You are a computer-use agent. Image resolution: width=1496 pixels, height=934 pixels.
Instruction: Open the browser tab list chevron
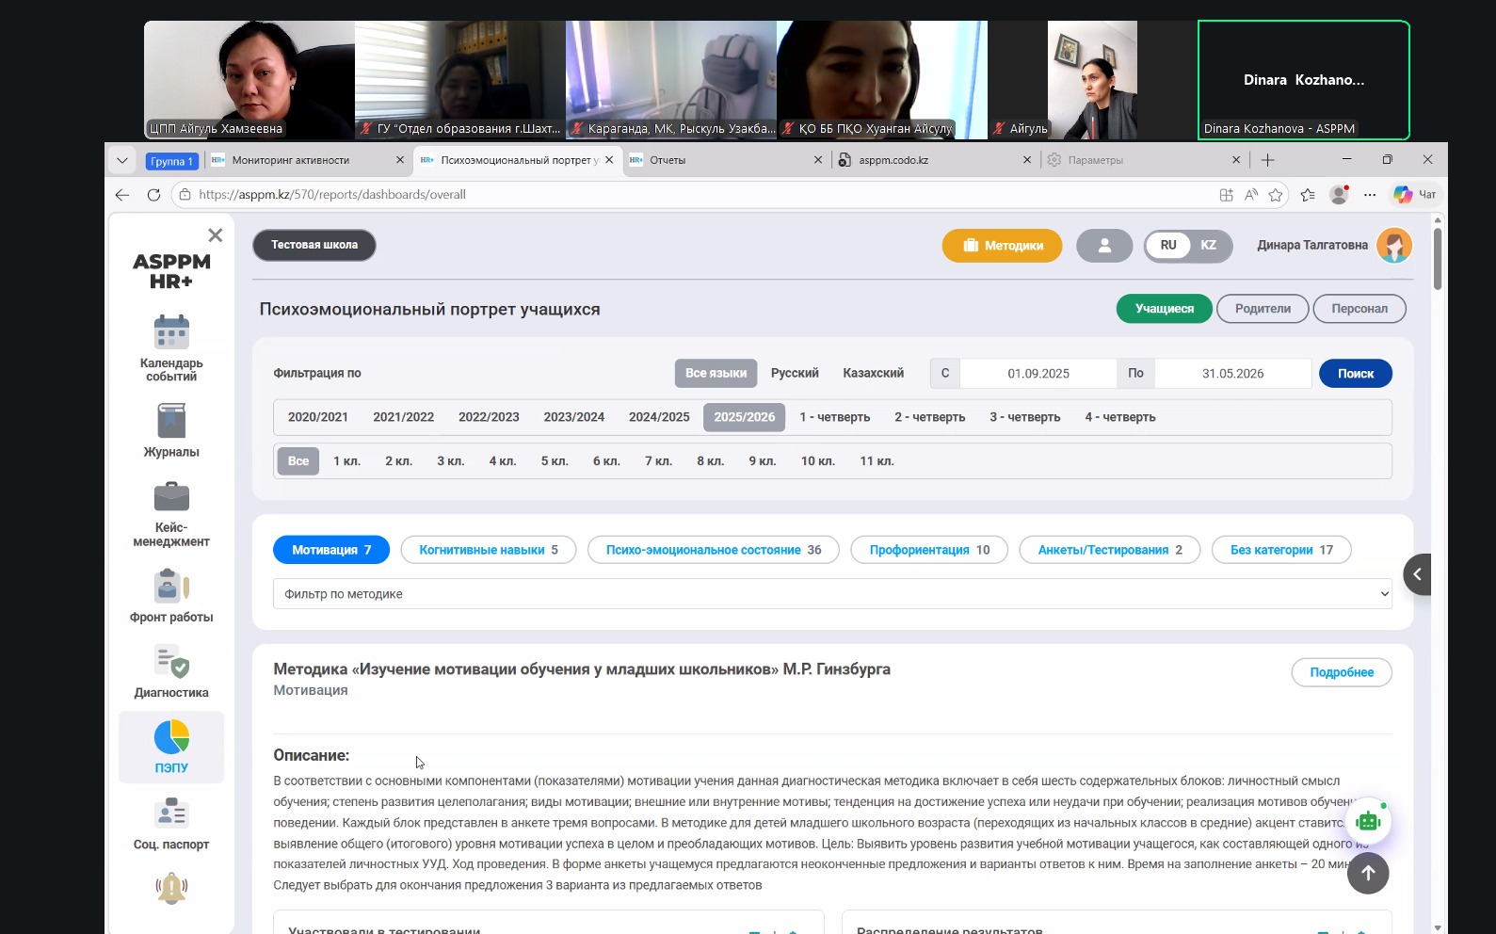click(122, 160)
